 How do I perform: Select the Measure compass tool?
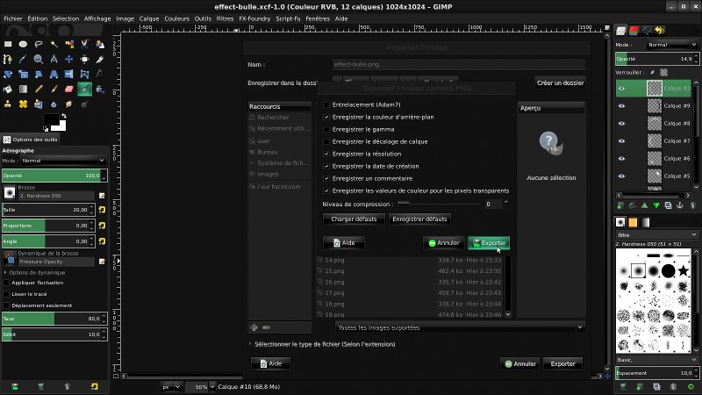click(54, 59)
